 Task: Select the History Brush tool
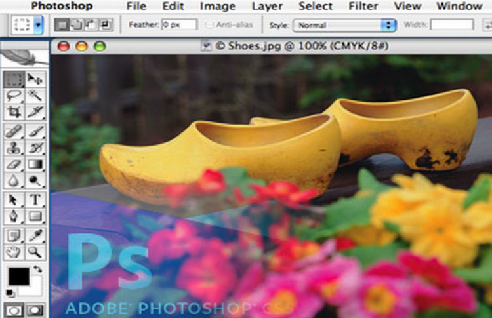(x=35, y=148)
